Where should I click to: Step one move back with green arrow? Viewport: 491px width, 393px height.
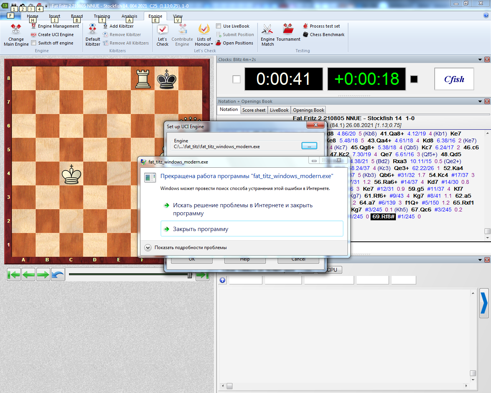tap(28, 274)
